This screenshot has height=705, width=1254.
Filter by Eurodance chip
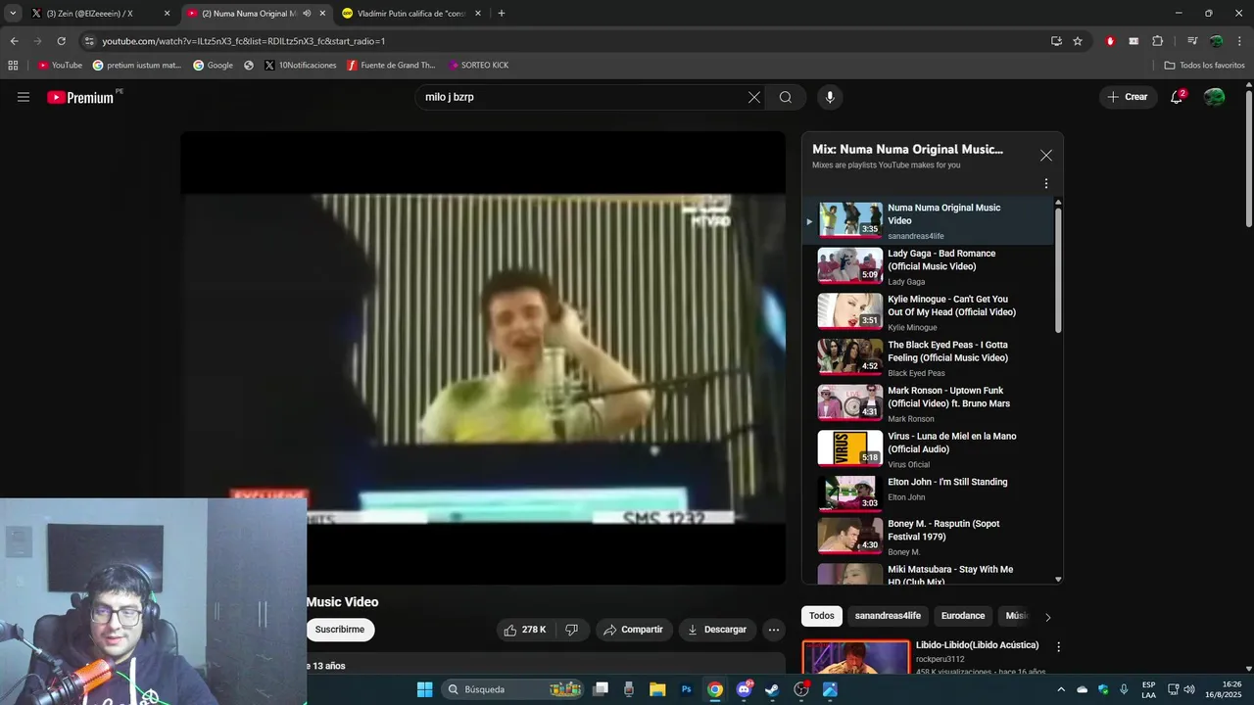click(963, 616)
